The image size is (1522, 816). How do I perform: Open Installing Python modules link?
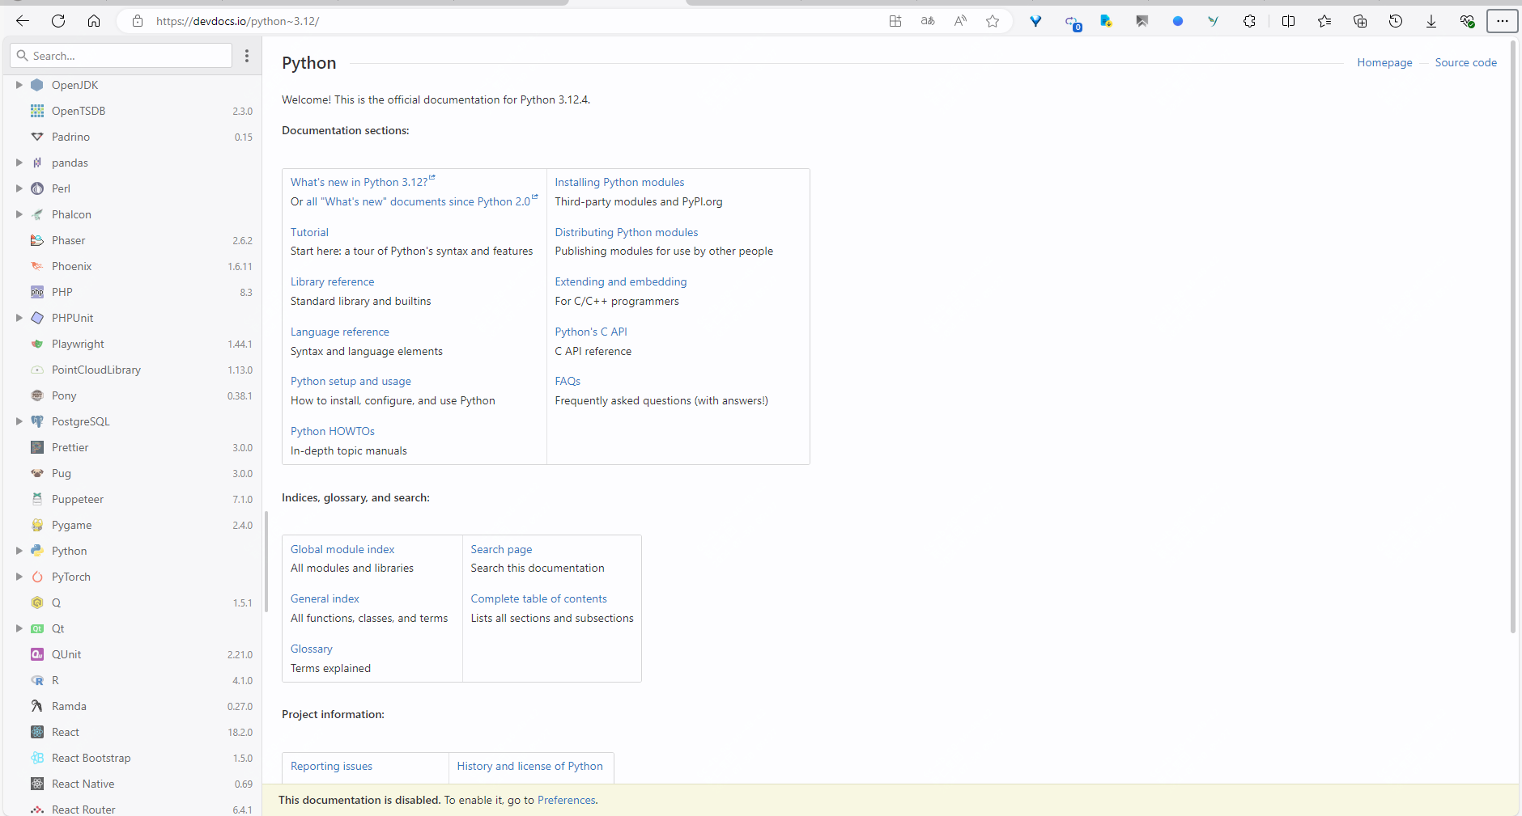tap(619, 182)
